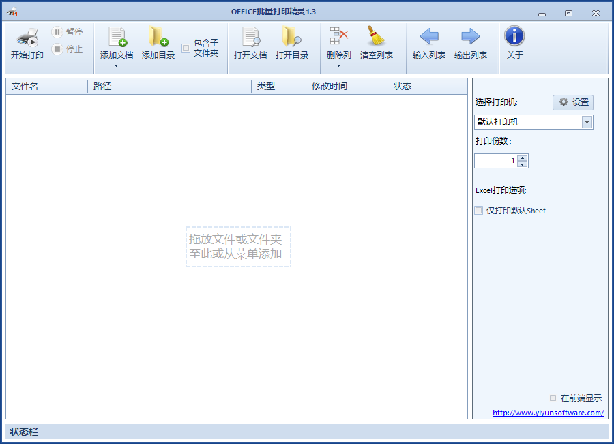Close the OFFICE批量打印精灵 window

click(596, 14)
